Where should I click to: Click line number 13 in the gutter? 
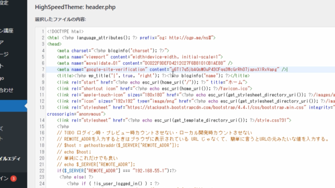(x=42, y=107)
